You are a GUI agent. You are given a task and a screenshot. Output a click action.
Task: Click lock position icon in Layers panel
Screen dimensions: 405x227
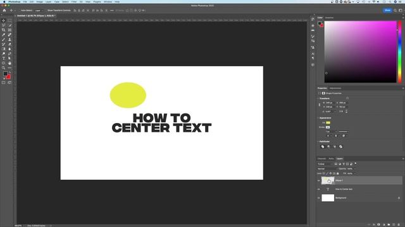point(330,173)
